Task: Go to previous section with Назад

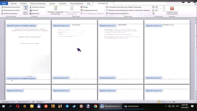Action: (84, 7)
